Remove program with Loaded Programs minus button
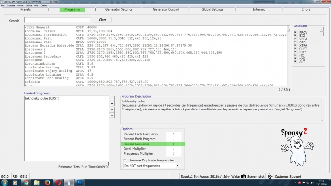 pos(112,99)
